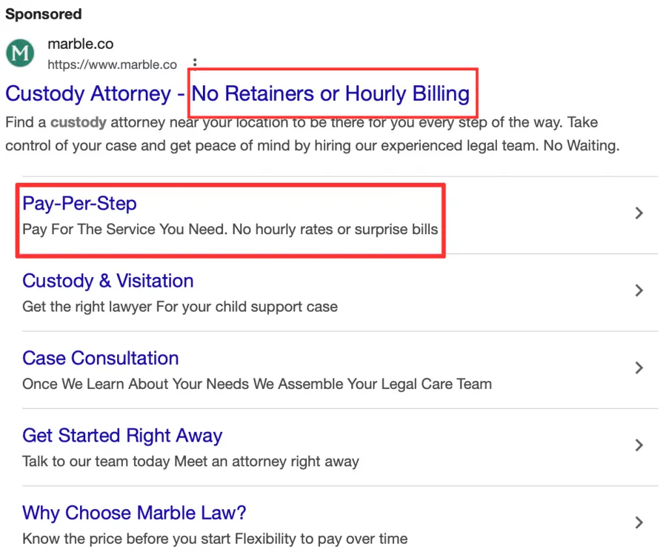The image size is (666, 558).
Task: Open the three-dot ad options menu
Action: 194,62
